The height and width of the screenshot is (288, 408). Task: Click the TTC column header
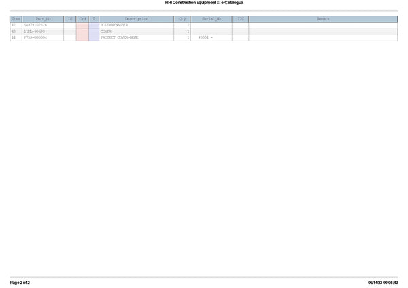pyautogui.click(x=241, y=19)
